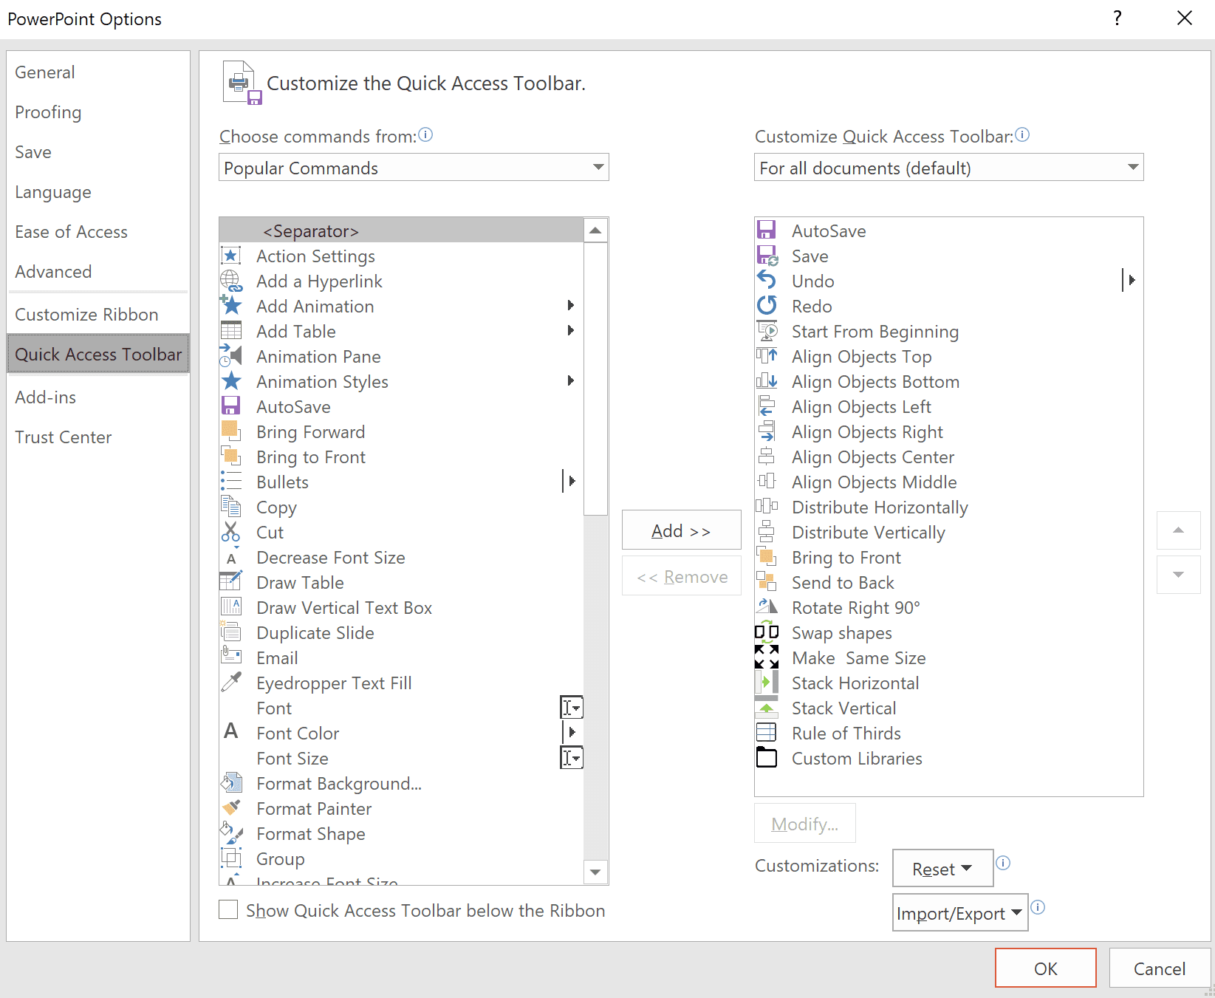Click the Move Up arrow button

pyautogui.click(x=1179, y=530)
